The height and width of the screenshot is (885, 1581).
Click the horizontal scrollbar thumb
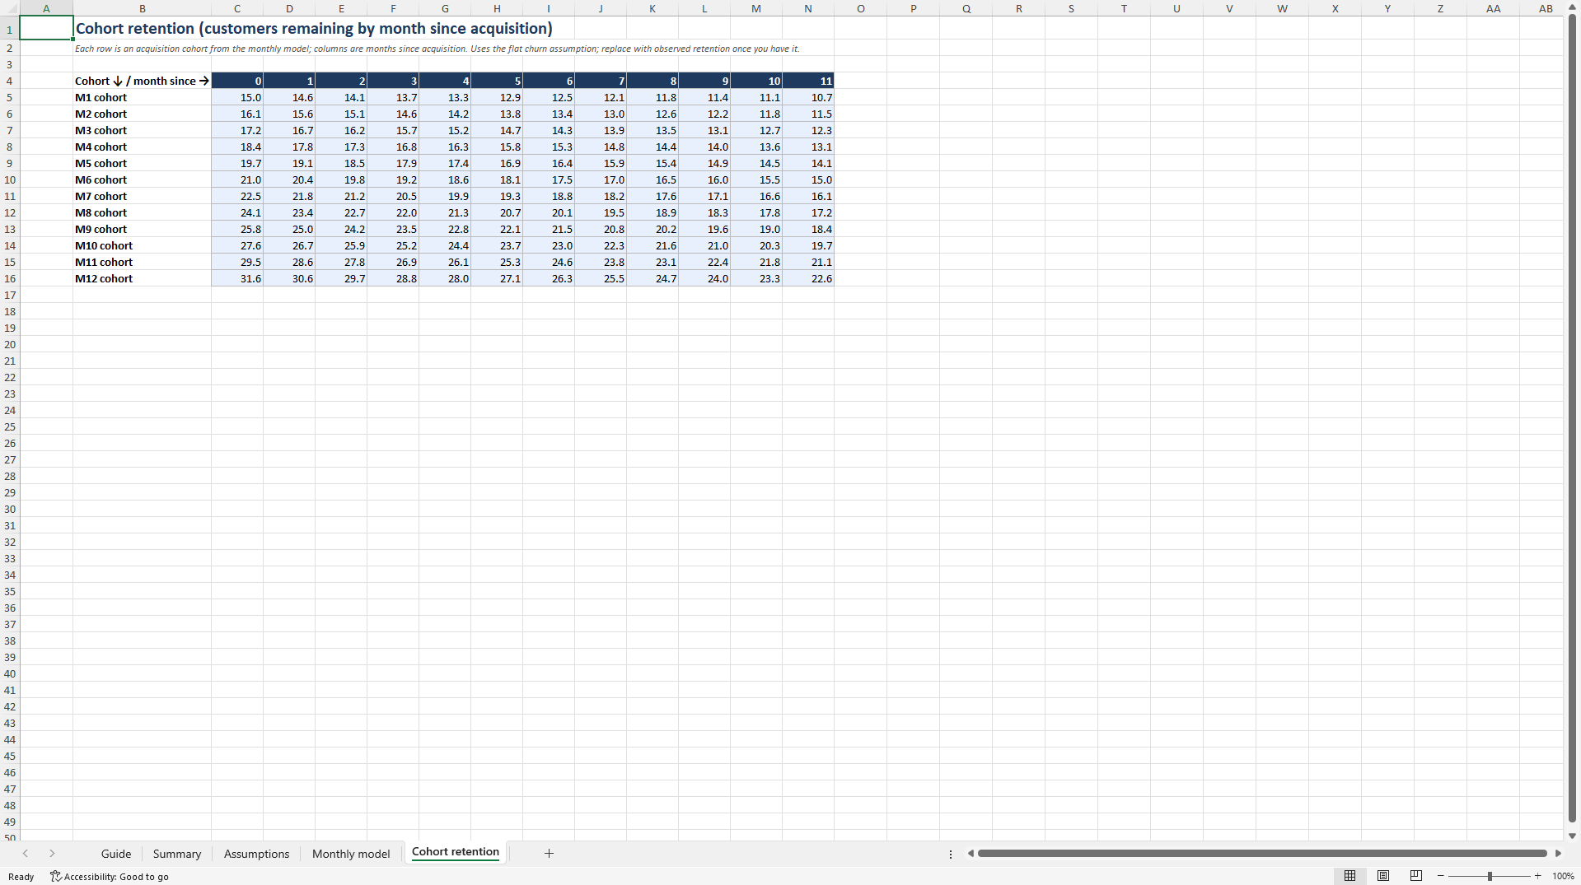pyautogui.click(x=1262, y=854)
